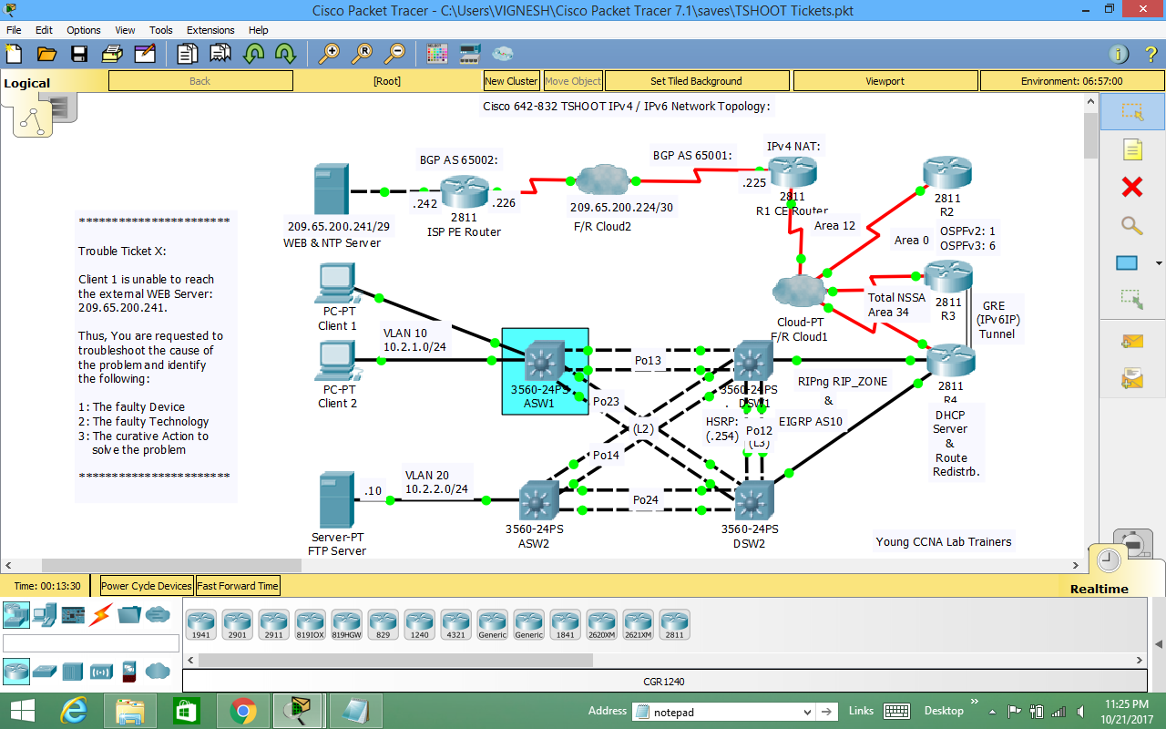
Task: Select the Delete tool in the right toolbar
Action: tap(1133, 185)
